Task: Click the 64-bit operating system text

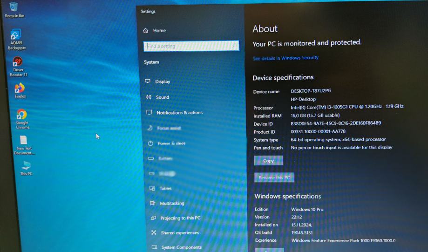Action: point(339,139)
